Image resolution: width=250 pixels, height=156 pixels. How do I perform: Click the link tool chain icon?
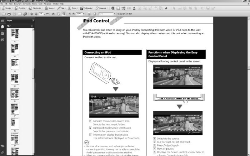[x=196, y=8]
